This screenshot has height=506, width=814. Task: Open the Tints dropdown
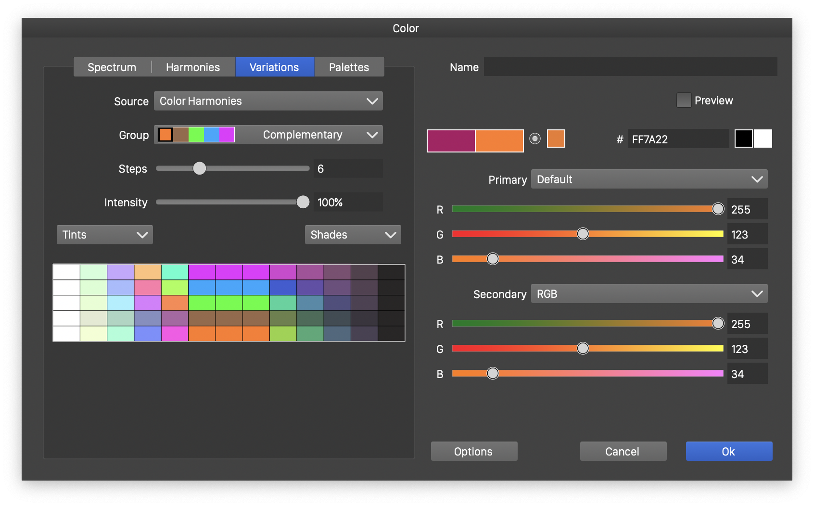click(x=104, y=235)
